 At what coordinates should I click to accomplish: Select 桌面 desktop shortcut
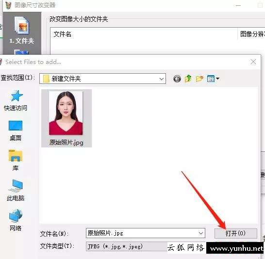pos(16,130)
